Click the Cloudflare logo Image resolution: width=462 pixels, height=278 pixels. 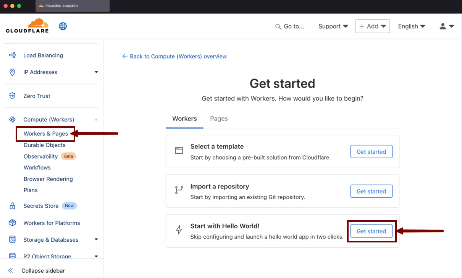point(27,26)
